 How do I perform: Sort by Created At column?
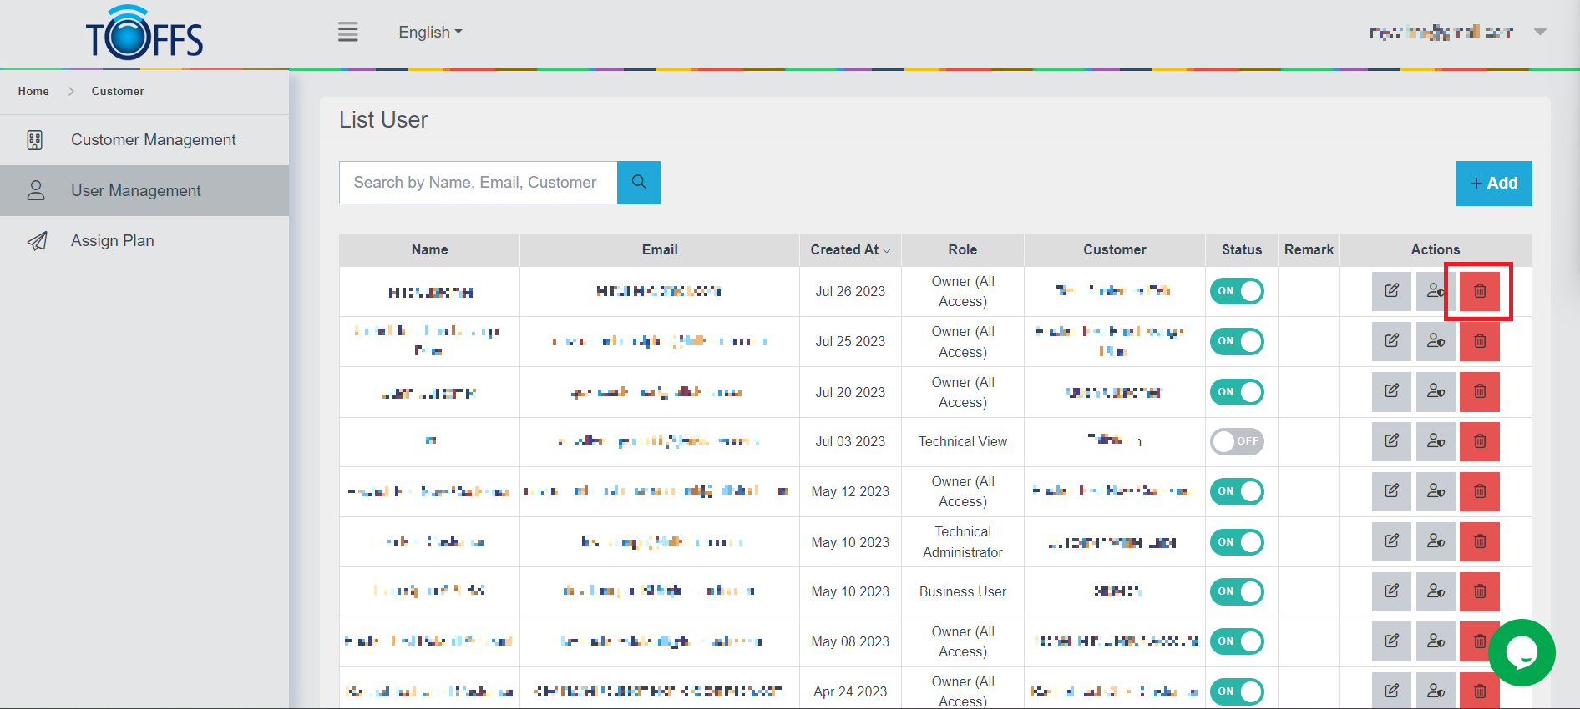coord(849,249)
